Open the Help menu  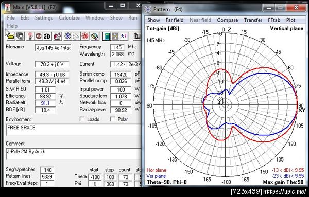click(12, 26)
